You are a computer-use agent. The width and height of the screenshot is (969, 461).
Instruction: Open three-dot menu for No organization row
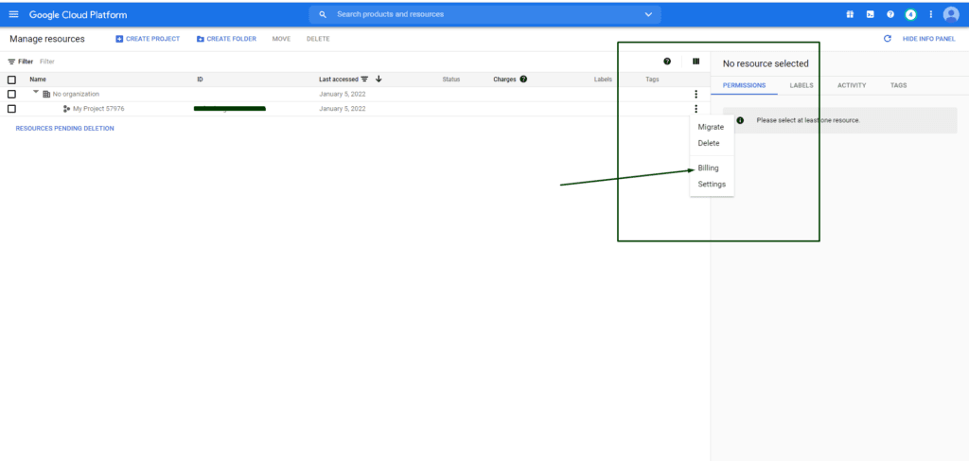[x=696, y=94]
